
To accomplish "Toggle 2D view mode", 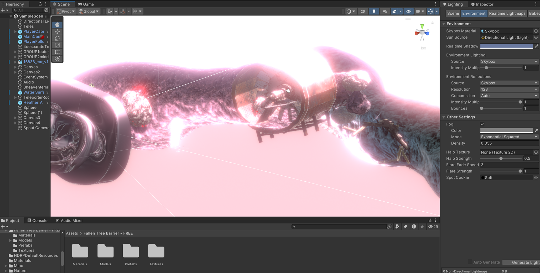I will pos(363,11).
